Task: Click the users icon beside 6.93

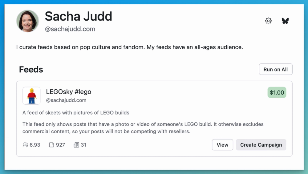Action: coord(25,145)
